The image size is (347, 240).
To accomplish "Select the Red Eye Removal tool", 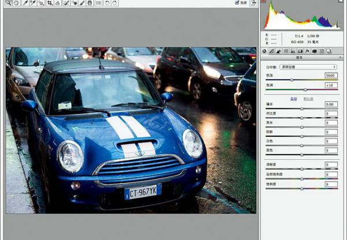I will click(x=74, y=3).
